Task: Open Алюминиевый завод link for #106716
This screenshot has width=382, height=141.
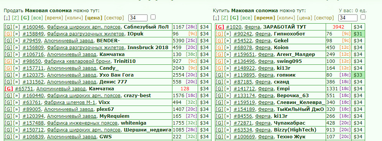Action: click(x=72, y=54)
